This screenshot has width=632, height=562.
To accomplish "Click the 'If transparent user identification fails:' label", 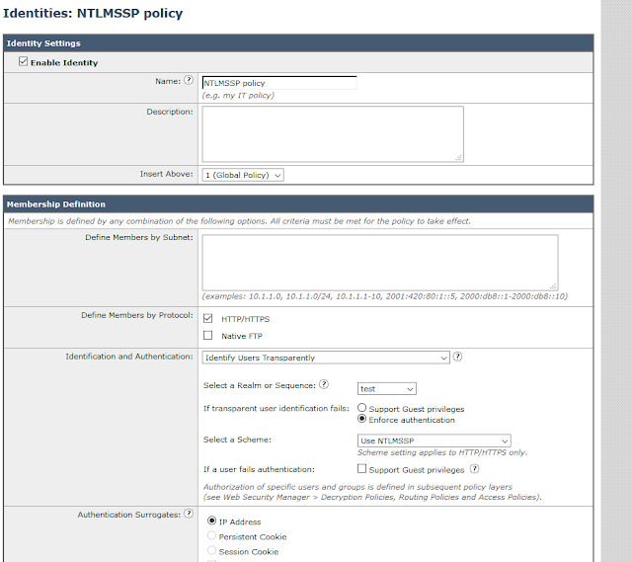I will (276, 408).
